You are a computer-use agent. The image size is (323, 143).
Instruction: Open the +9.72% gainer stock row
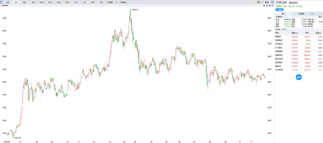click(x=299, y=37)
